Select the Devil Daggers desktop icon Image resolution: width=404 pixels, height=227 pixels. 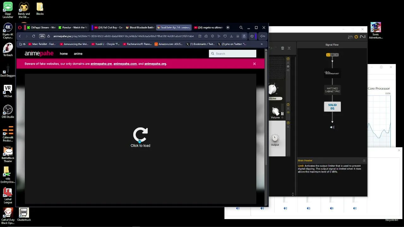[8, 71]
